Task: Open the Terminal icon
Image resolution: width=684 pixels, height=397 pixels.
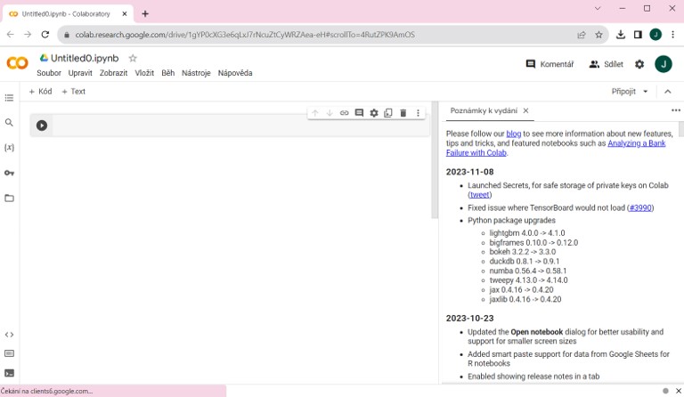Action: coord(9,373)
